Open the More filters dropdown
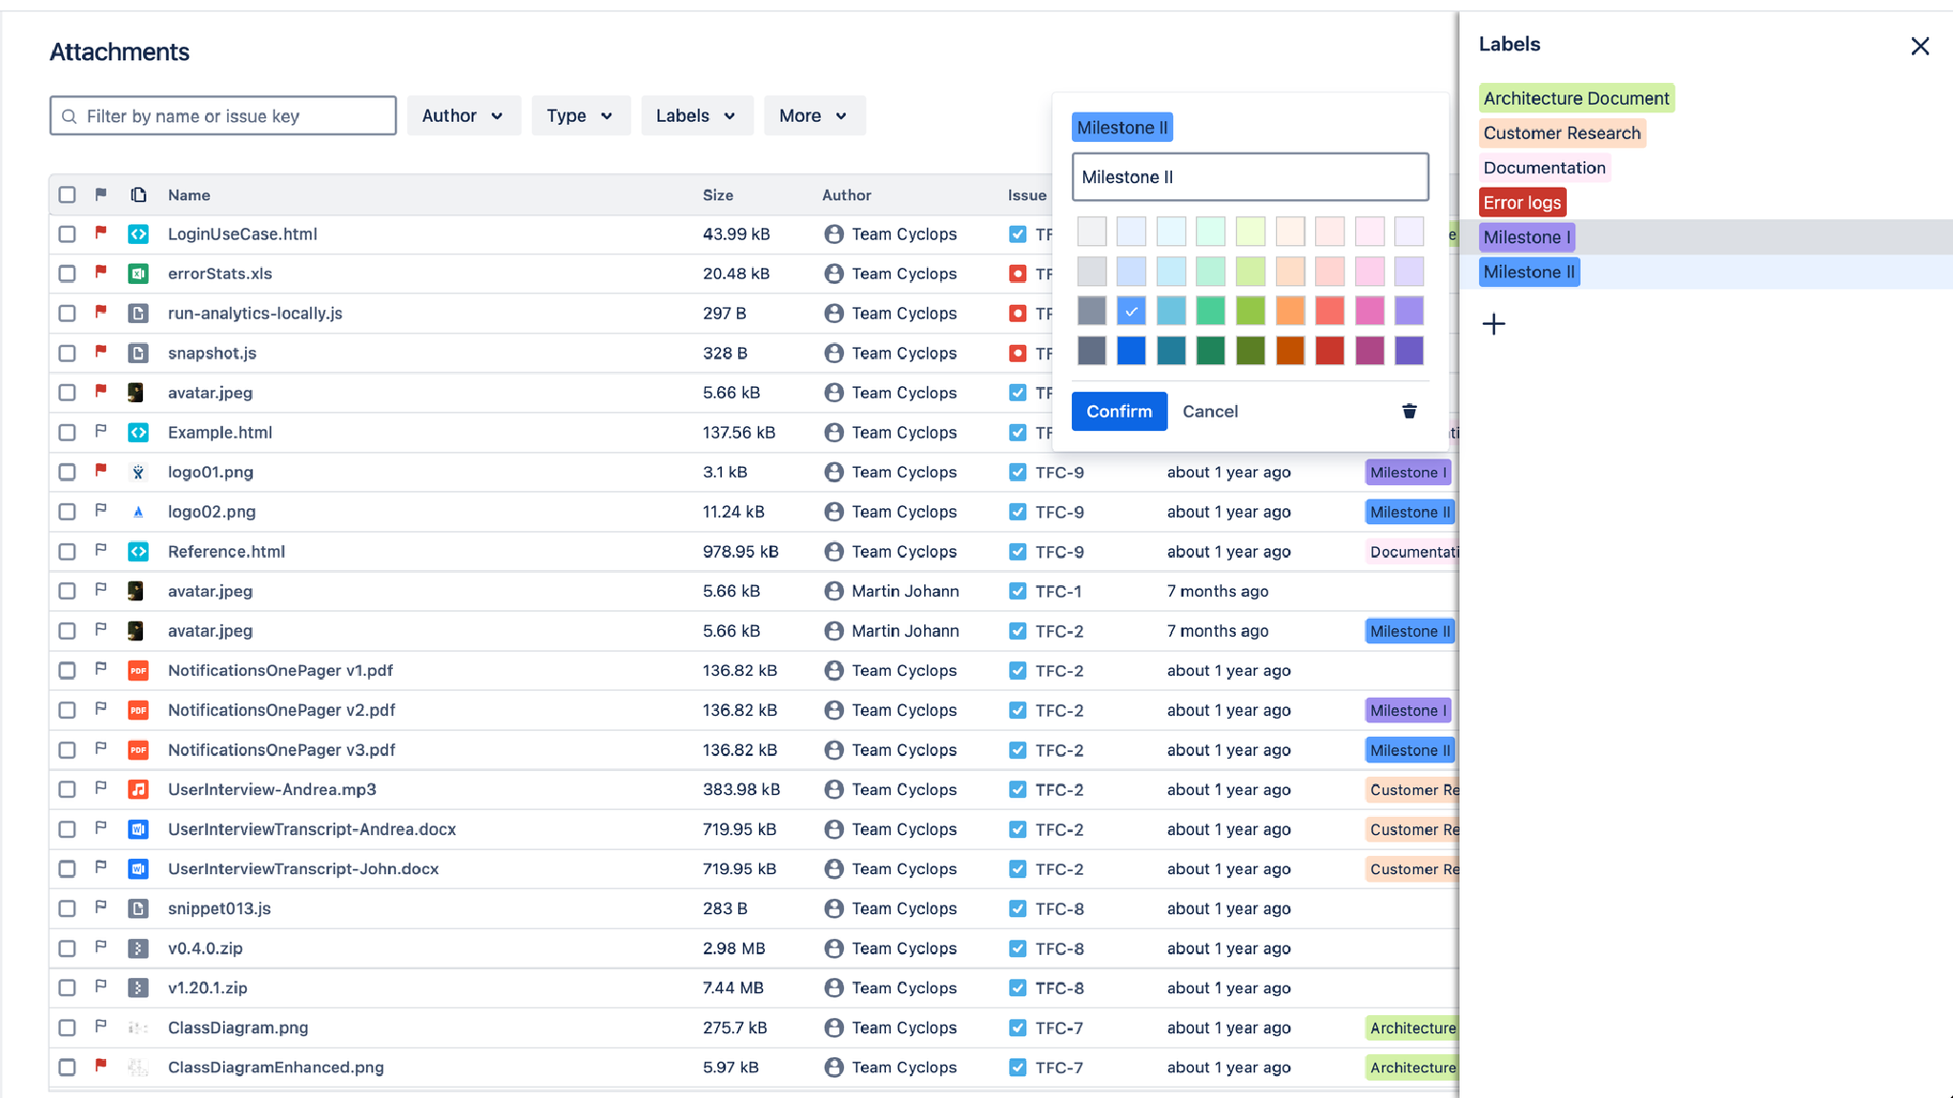1953x1098 pixels. pyautogui.click(x=813, y=115)
